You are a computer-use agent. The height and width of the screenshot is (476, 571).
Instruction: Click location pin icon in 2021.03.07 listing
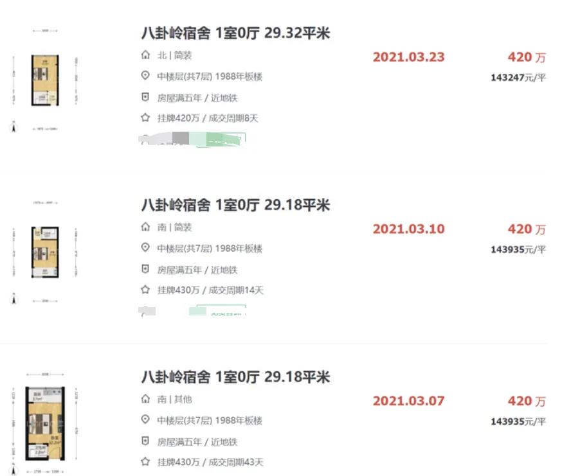[x=145, y=420]
